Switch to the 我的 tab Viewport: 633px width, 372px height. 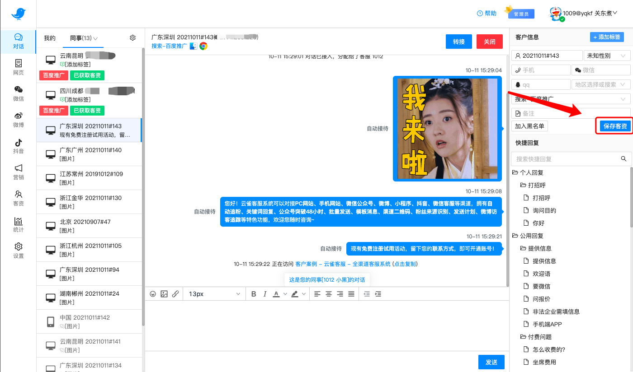(50, 38)
